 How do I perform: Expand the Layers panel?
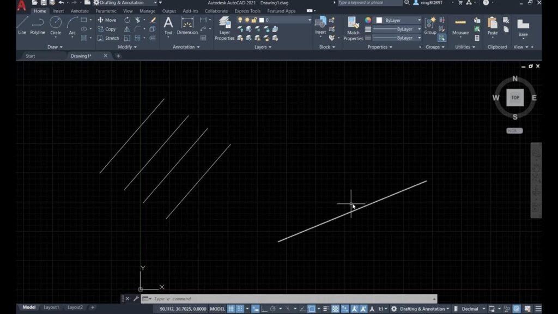[263, 47]
